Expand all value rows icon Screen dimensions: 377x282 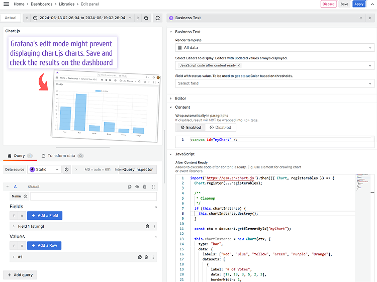(x=22, y=245)
